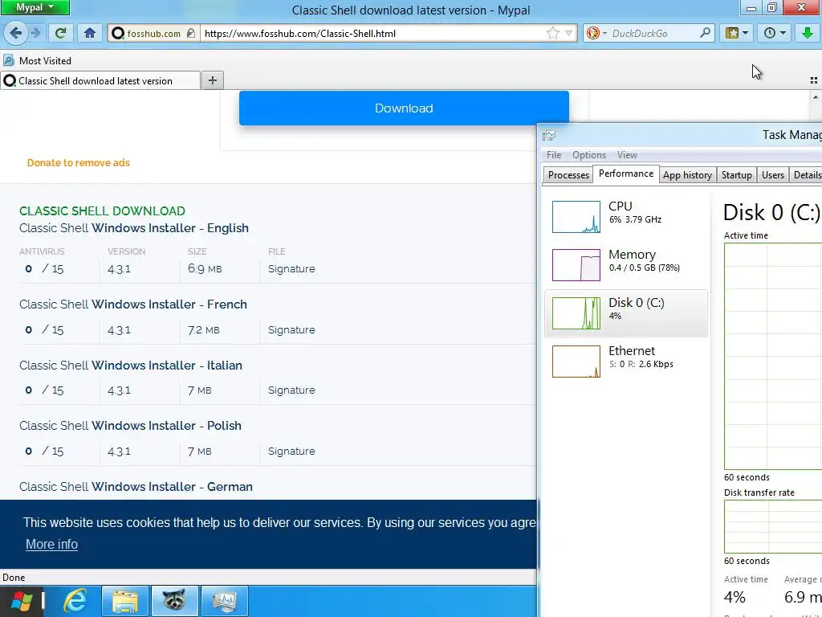Switch to the Details tab

(806, 175)
